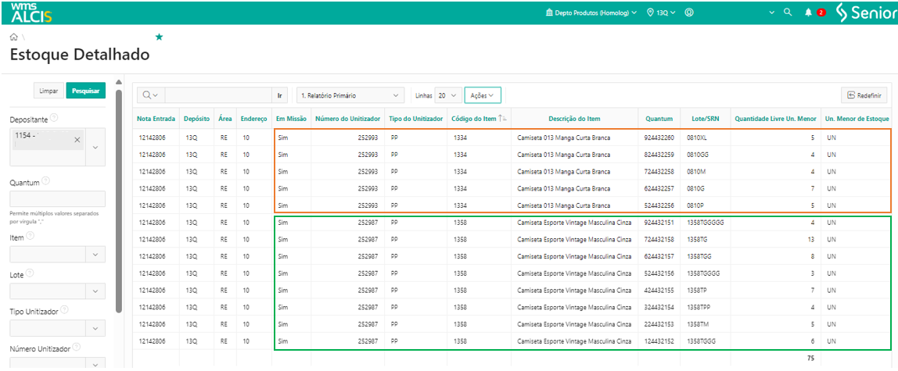
Task: Open the 1. Relatório Primário dropdown
Action: click(350, 95)
